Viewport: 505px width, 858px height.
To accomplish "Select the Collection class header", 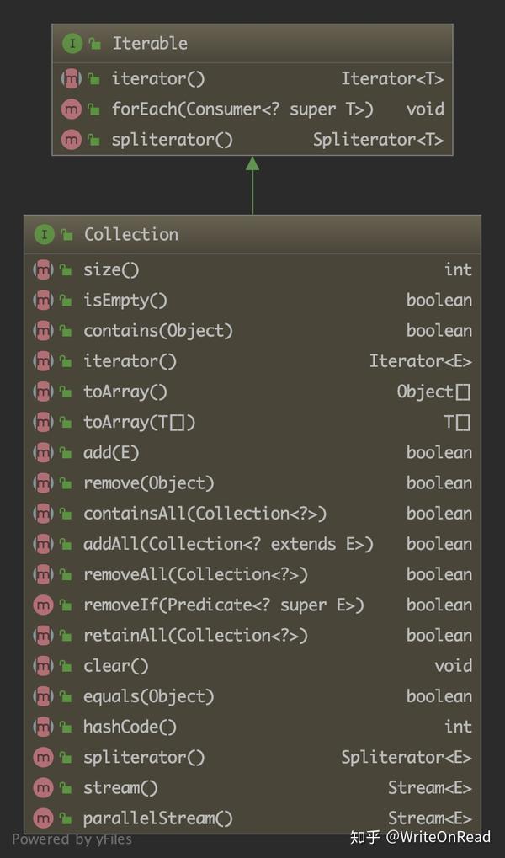I will [x=252, y=235].
